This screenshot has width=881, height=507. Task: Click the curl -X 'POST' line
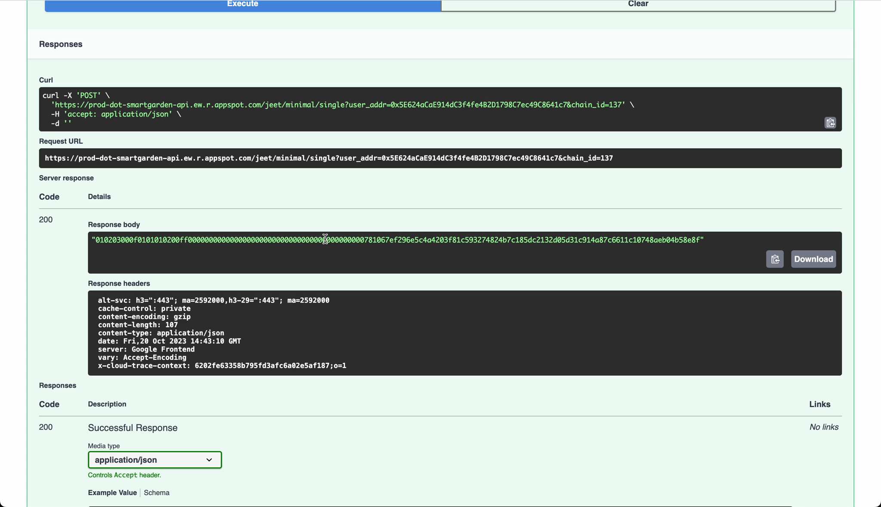(x=76, y=96)
